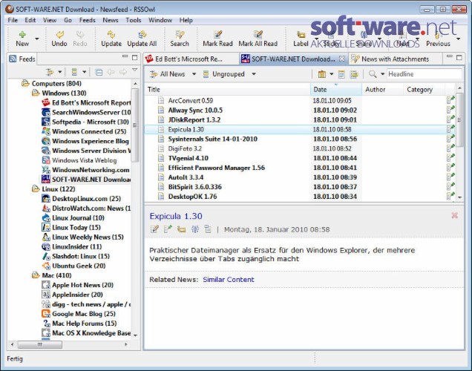Close the Expicula preview with red X

454,215
